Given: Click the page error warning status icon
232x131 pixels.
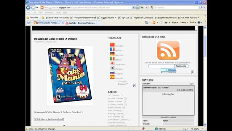Looking at the screenshot, I should (27, 129).
